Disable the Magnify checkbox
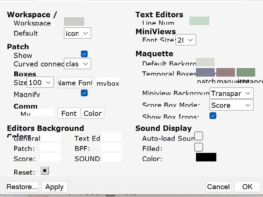Image resolution: width=263 pixels, height=197 pixels. click(84, 93)
